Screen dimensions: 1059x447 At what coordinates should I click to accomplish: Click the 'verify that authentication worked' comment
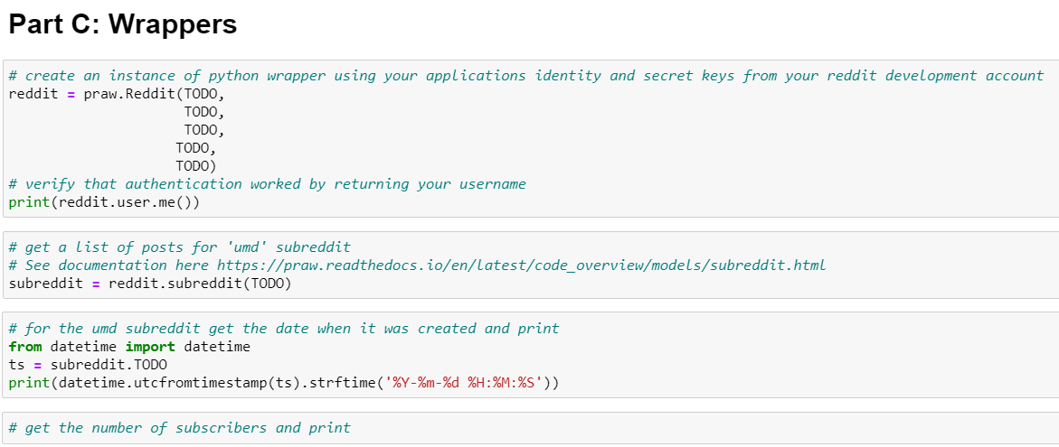tap(267, 184)
